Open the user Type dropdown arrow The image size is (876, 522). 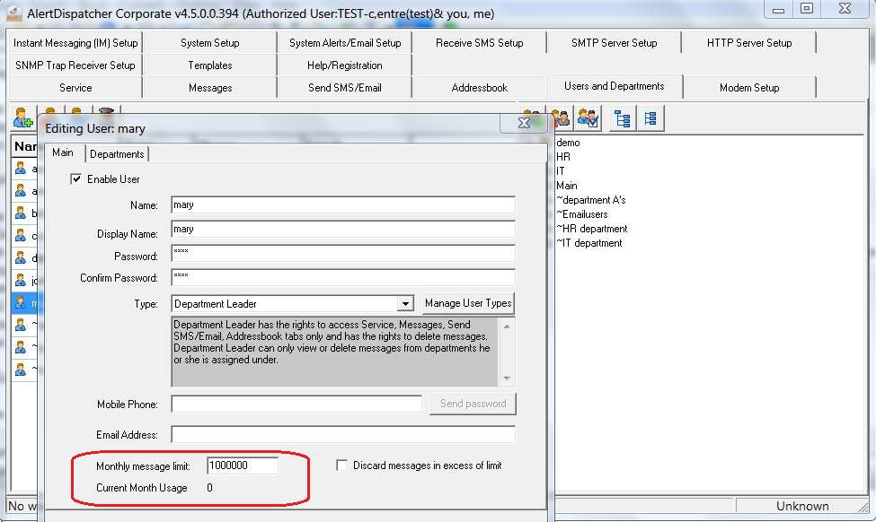tap(405, 304)
